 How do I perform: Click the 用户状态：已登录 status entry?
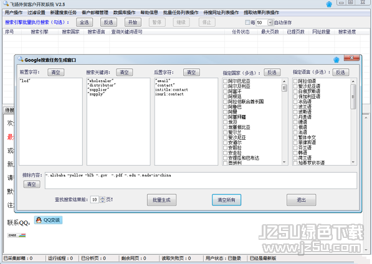click(x=223, y=258)
